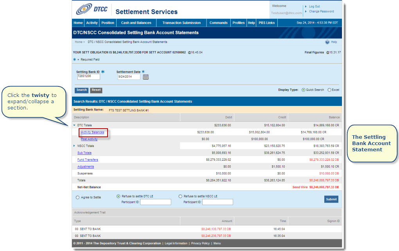Image resolution: width=399 pixels, height=251 pixels.
Task: Expand the NSCC Totals section
Action: pos(74,146)
